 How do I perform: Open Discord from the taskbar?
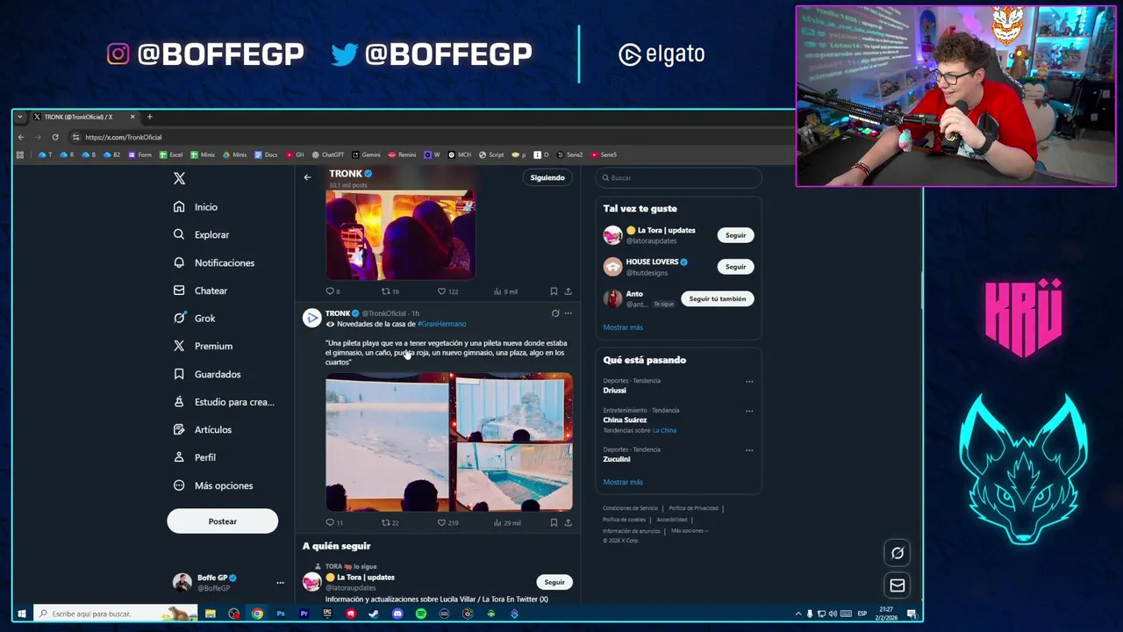point(397,614)
